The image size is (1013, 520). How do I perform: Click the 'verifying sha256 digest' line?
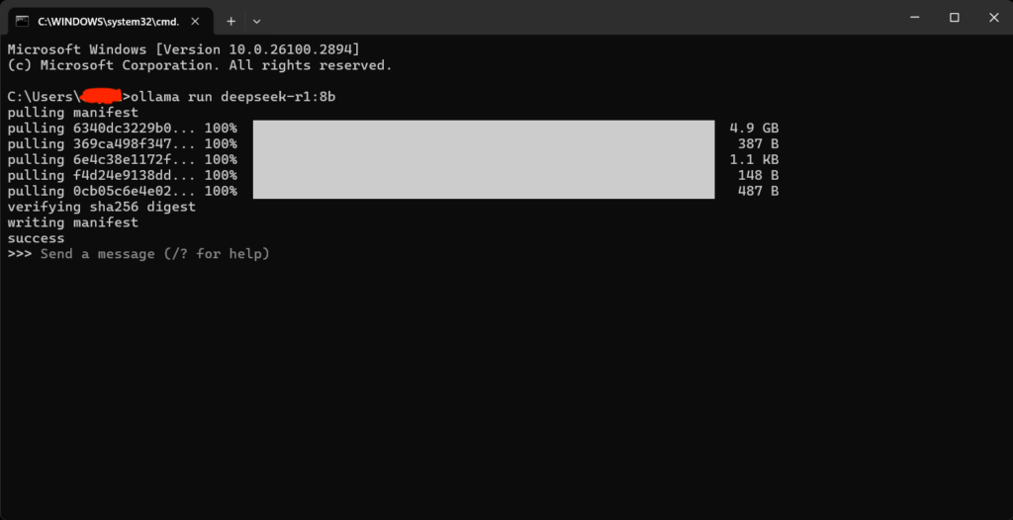[102, 207]
